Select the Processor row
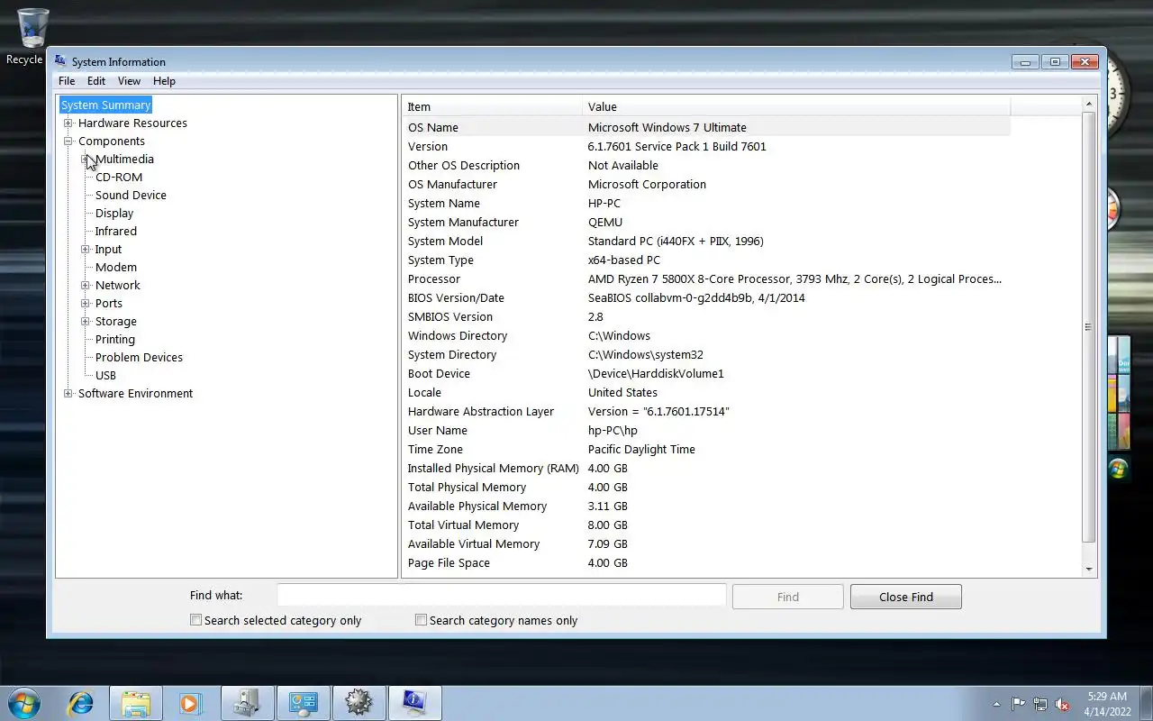The image size is (1153, 721). coord(706,278)
